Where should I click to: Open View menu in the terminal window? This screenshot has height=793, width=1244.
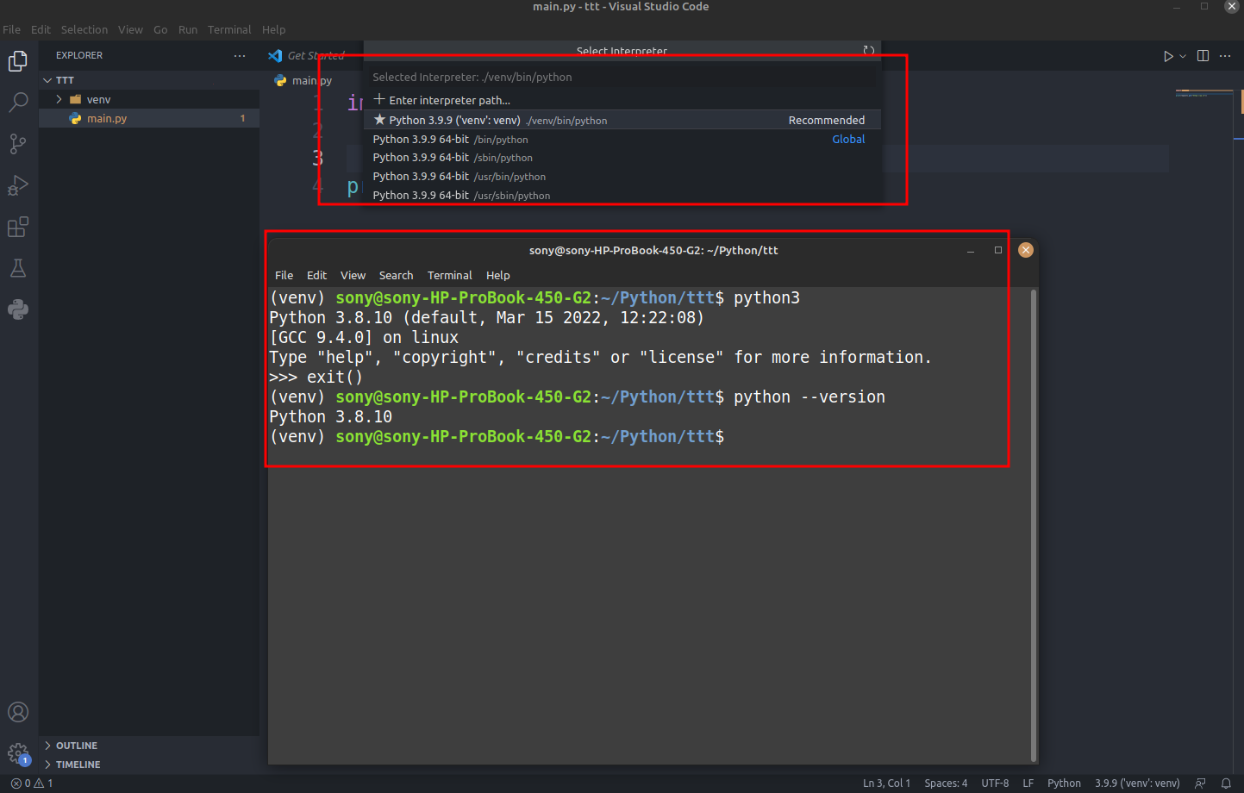click(353, 275)
